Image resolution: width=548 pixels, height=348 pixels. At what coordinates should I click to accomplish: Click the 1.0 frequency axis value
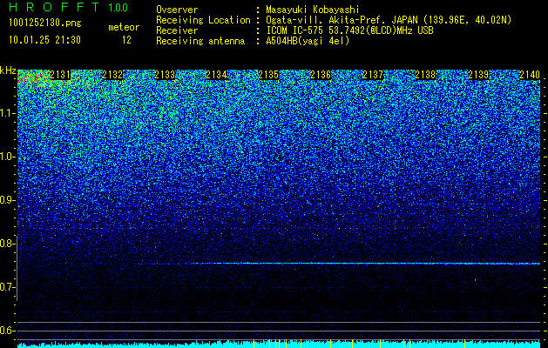tap(8, 157)
